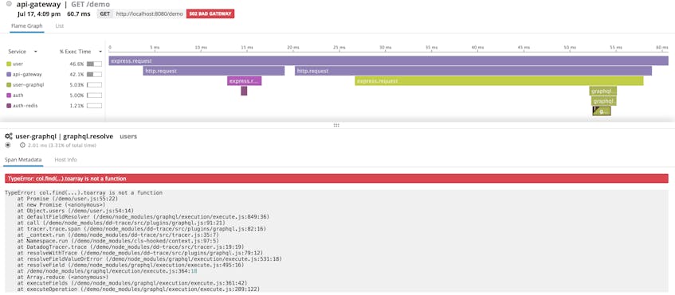Select the Span Metadata tab
Screen dimensions: 675x295
(23, 160)
